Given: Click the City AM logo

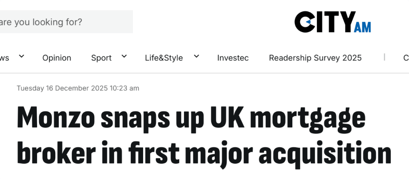Looking at the screenshot, I should tap(332, 22).
